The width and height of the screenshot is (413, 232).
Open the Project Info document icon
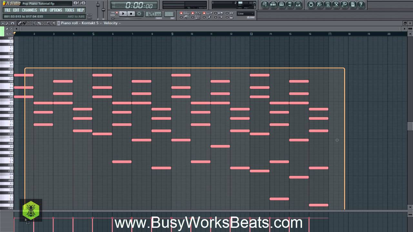tap(353, 5)
